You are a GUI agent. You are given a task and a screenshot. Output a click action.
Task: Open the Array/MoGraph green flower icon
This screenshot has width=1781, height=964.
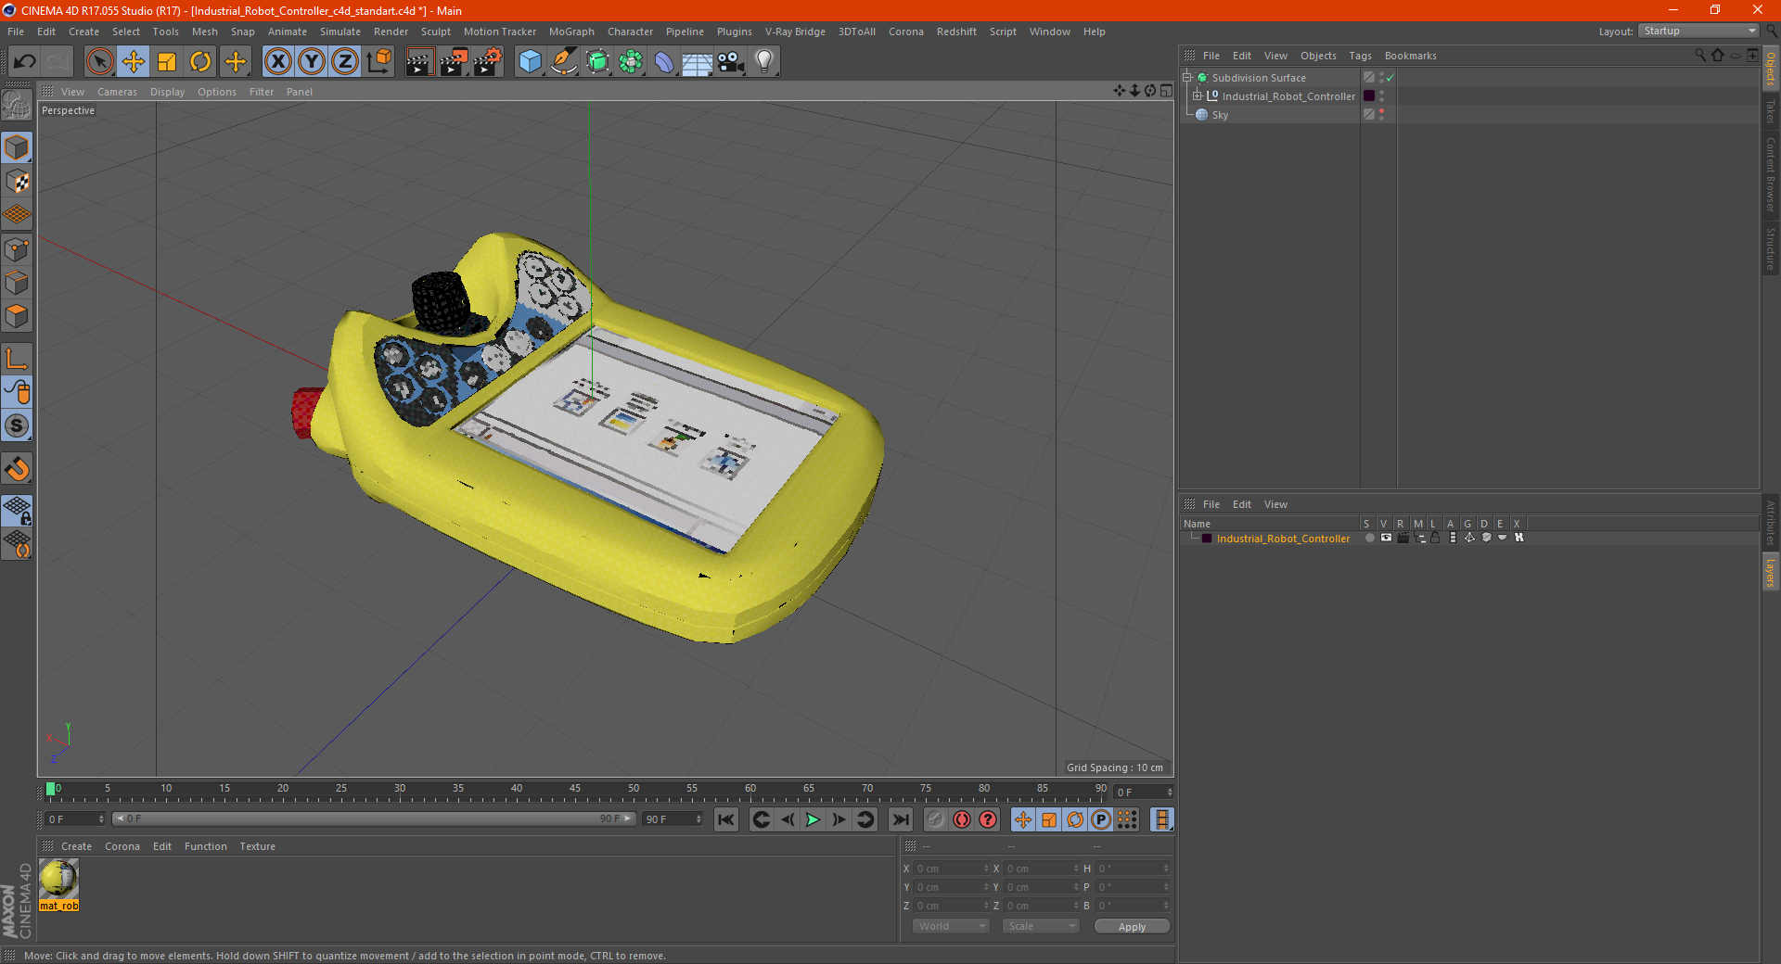631,62
